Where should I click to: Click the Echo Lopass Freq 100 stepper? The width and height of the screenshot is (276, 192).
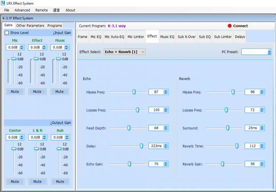tap(165, 110)
